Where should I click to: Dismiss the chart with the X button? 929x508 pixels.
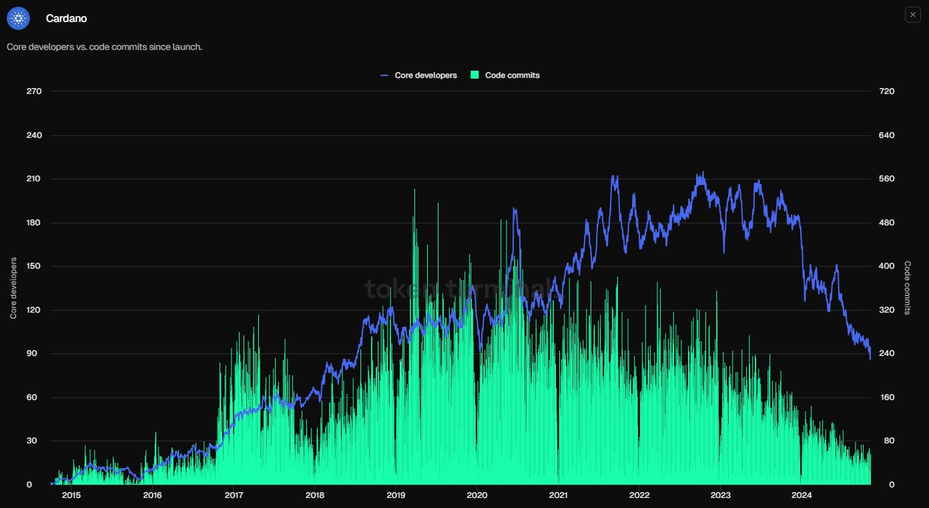click(912, 14)
